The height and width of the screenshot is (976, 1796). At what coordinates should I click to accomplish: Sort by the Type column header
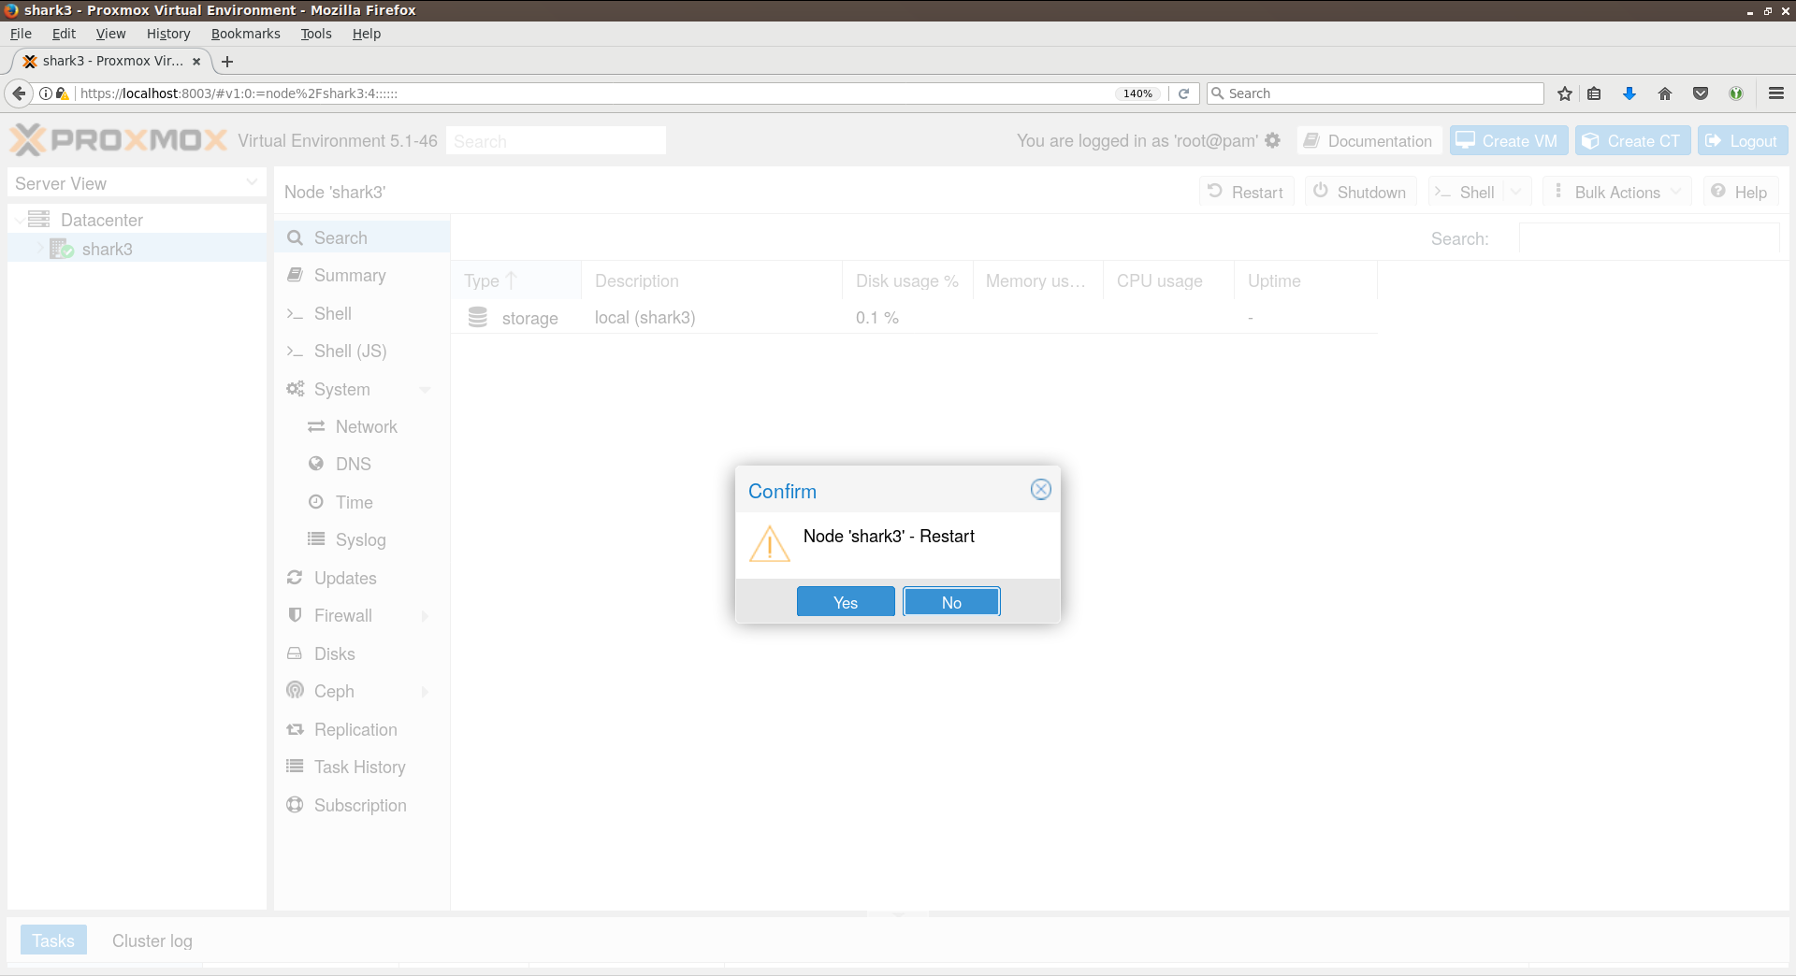[x=515, y=280]
